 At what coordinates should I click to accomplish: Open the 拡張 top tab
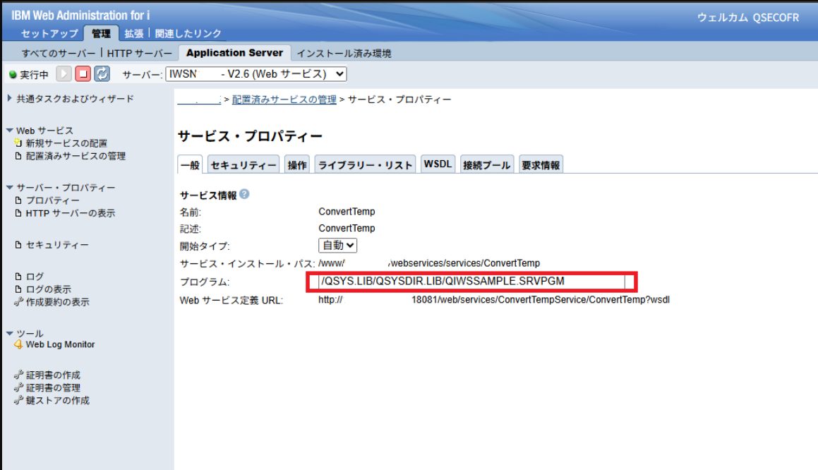coord(133,33)
